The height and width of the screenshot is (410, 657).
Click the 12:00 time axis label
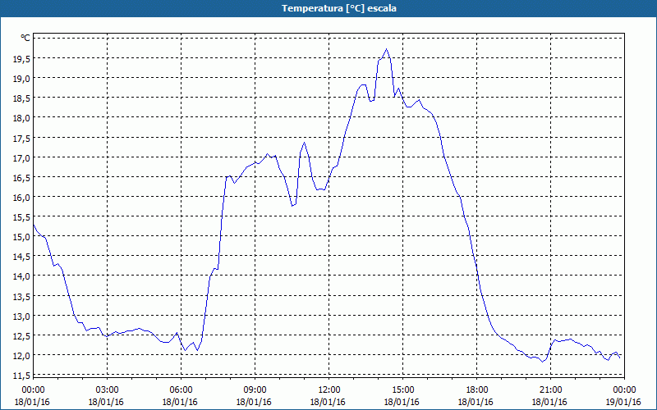pos(329,390)
